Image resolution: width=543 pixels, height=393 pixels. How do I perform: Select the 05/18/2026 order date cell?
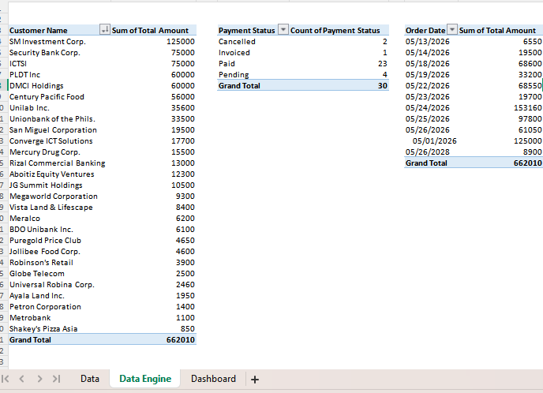(431, 64)
